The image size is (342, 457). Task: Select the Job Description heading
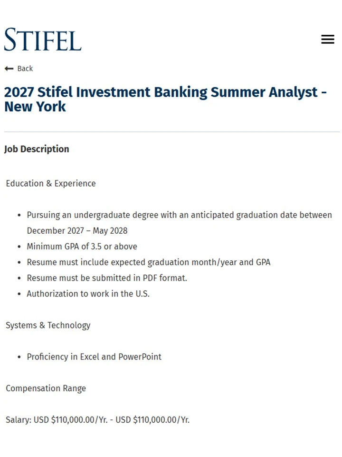click(37, 149)
